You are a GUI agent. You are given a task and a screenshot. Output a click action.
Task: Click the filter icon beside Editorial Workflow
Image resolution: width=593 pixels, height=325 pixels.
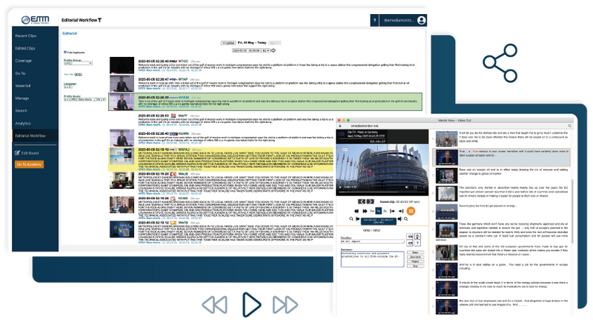point(100,19)
